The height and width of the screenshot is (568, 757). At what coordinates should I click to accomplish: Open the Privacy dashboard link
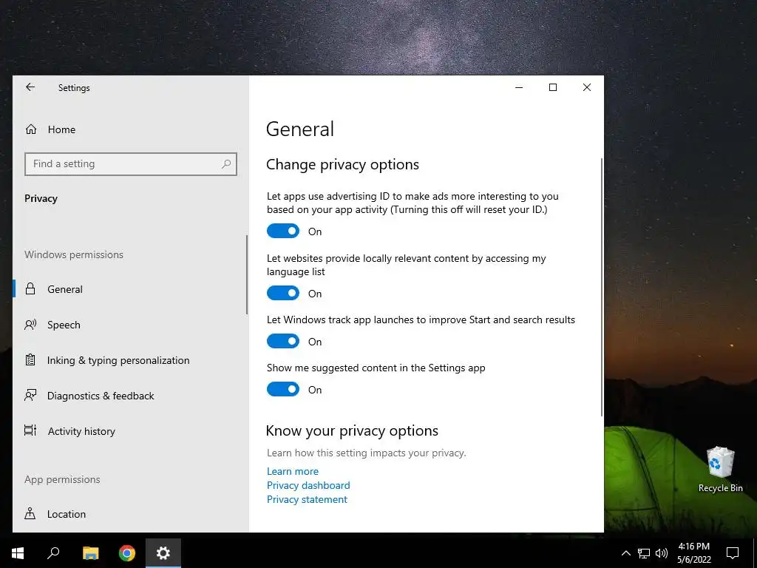308,485
